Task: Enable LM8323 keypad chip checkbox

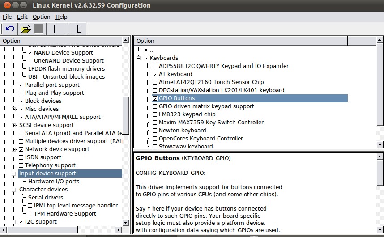Action: coord(155,114)
